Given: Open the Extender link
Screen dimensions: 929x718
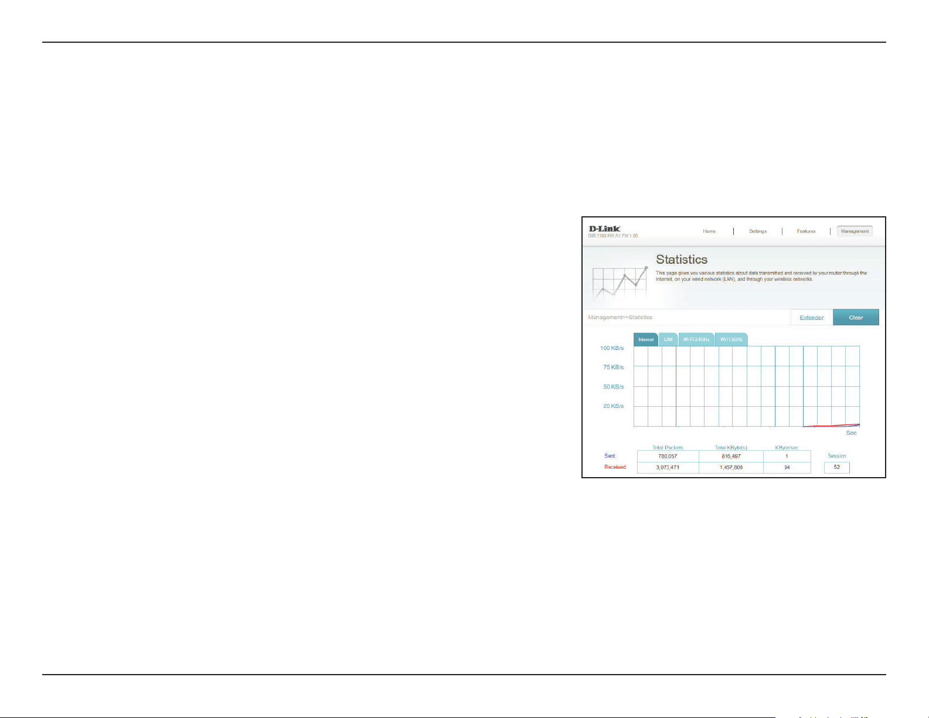Looking at the screenshot, I should (812, 317).
